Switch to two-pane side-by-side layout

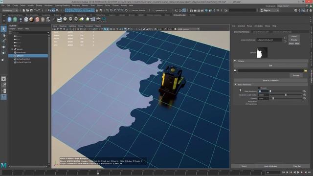pos(3,91)
